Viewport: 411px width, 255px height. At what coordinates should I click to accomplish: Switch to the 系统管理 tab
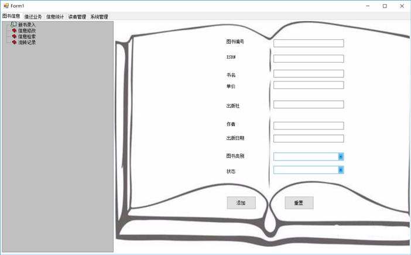pyautogui.click(x=99, y=17)
